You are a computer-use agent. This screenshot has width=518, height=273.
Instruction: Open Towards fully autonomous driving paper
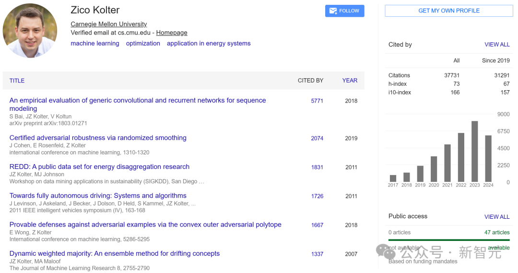[x=98, y=196]
